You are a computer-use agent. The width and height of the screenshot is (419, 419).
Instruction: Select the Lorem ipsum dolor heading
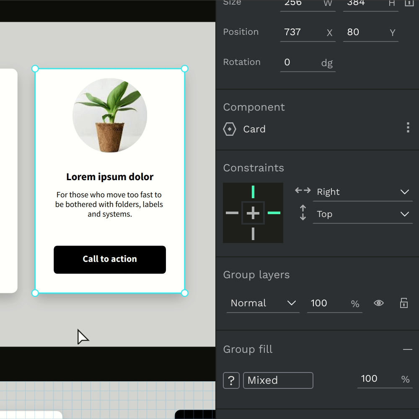point(110,177)
